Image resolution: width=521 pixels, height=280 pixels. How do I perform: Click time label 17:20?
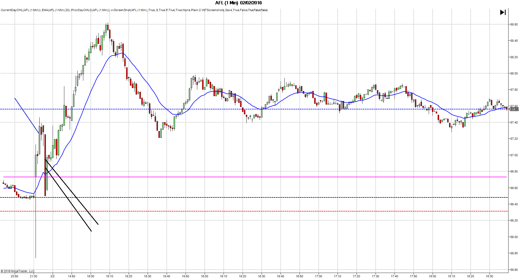357,276
